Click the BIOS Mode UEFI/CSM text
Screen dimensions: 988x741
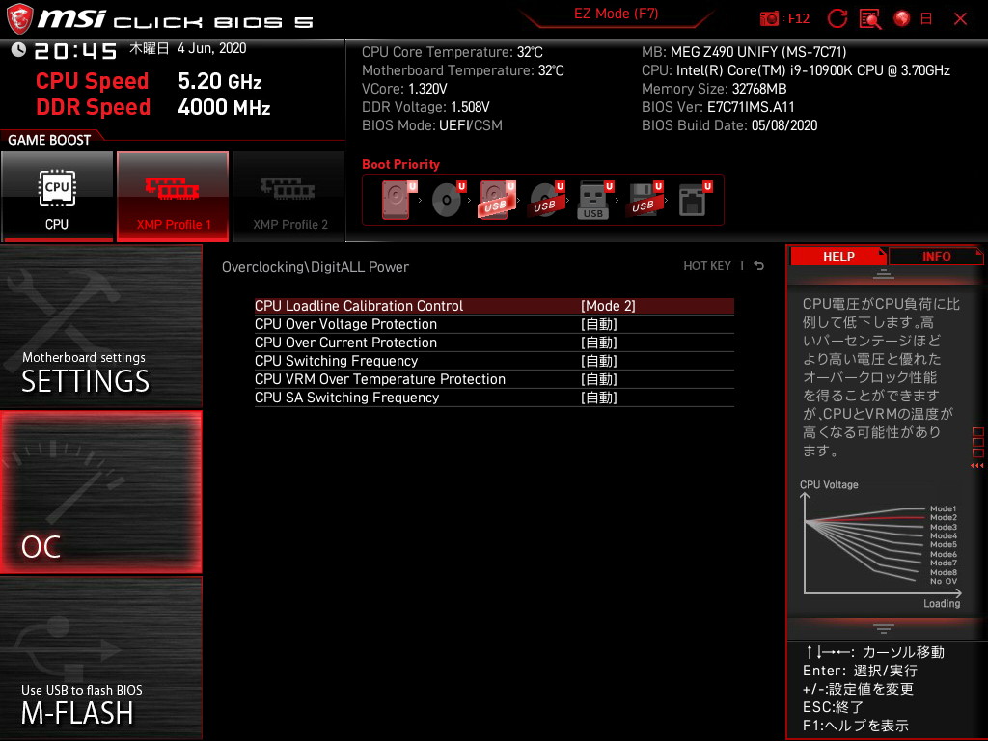tap(432, 125)
